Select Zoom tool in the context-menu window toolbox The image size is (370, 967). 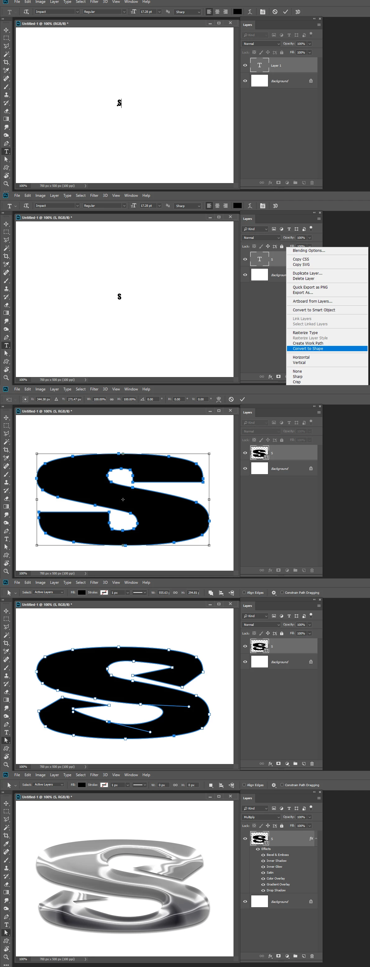6,378
